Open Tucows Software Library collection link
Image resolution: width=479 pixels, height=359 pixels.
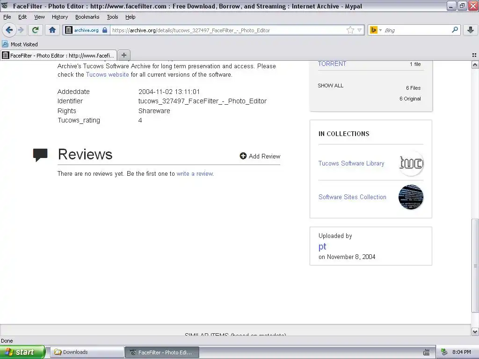pos(351,163)
